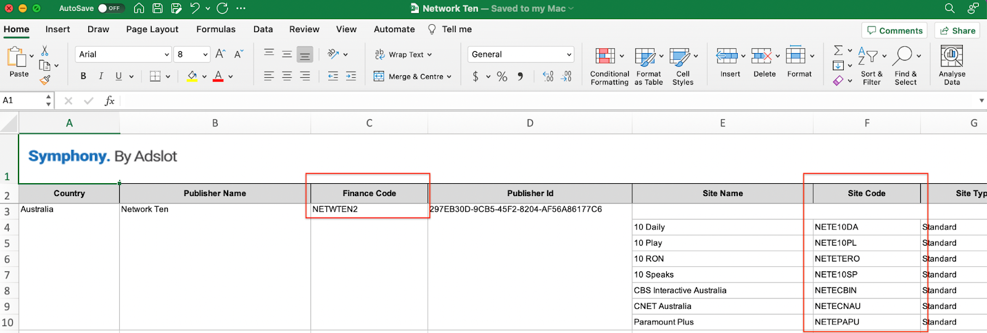987x333 pixels.
Task: Open the search magnifier in title bar
Action: pos(949,8)
